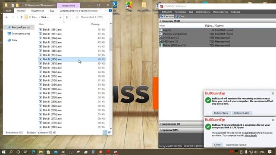Select the Memory Compression process row
Image resolution: width=276 pixels, height=155 pixels.
point(217,34)
